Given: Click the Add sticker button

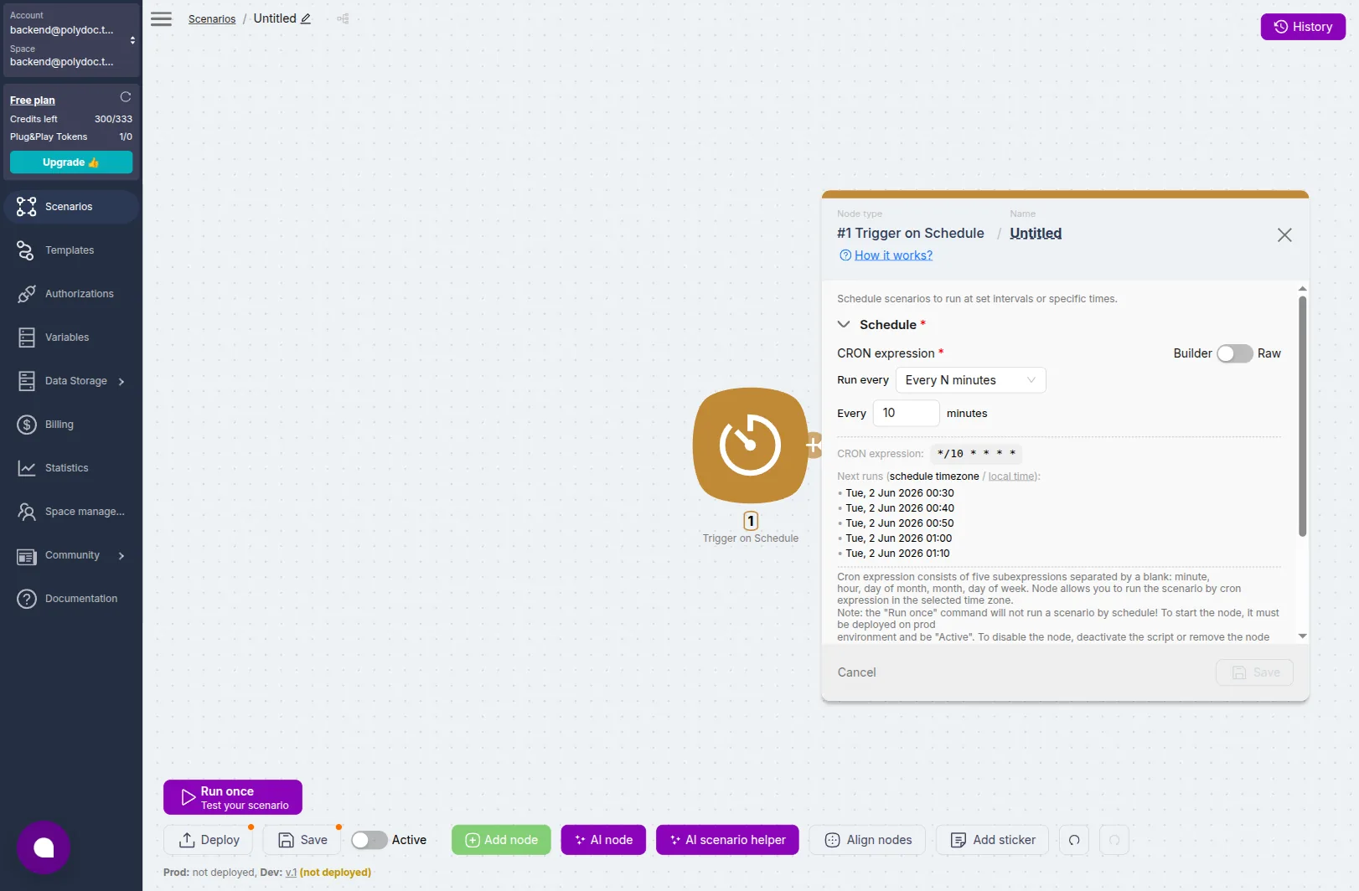Looking at the screenshot, I should pos(992,840).
